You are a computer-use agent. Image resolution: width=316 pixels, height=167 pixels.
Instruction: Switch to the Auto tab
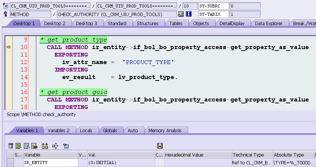coord(133,131)
